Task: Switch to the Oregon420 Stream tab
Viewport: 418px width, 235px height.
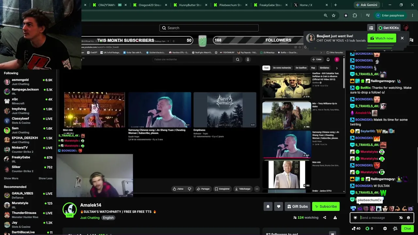Action: click(x=150, y=5)
